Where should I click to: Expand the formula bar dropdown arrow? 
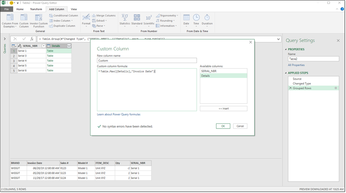[278, 39]
